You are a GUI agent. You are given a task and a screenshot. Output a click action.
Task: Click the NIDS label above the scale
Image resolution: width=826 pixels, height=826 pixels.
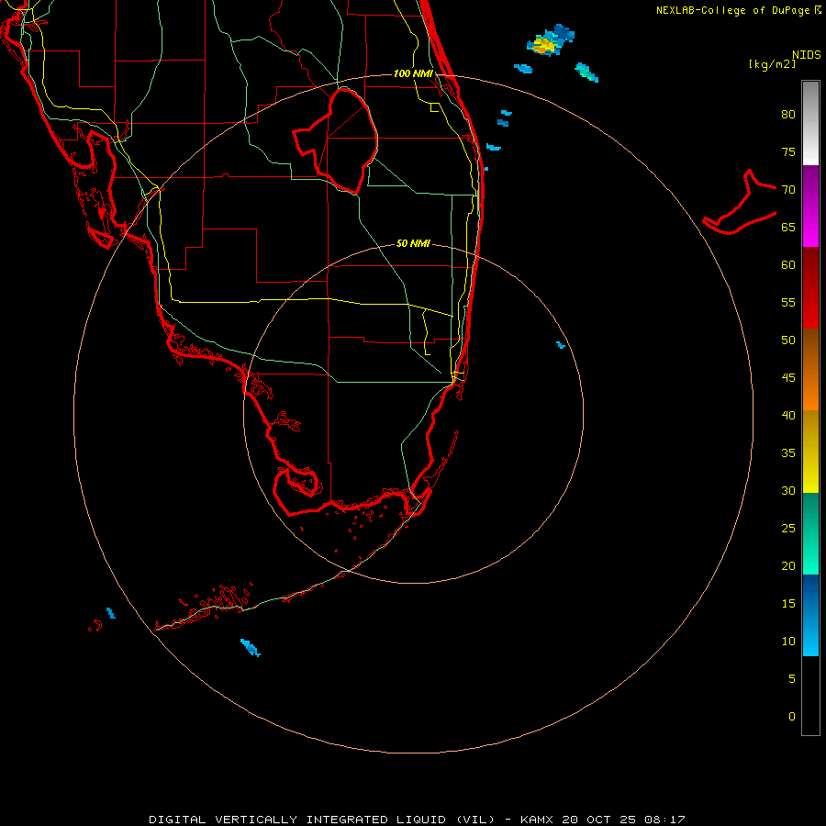[x=807, y=55]
